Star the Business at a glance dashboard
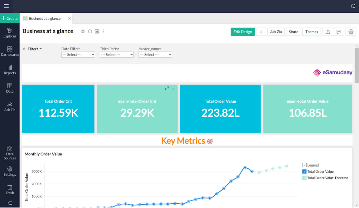 click(83, 31)
